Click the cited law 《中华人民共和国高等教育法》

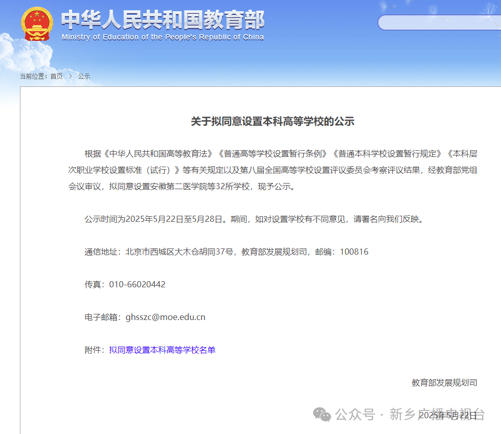click(158, 154)
